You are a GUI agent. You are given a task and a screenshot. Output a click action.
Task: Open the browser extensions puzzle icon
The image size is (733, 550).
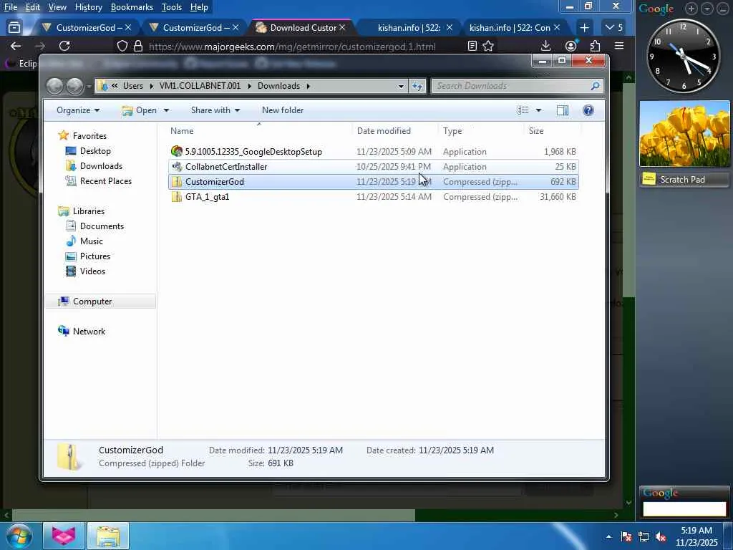(x=595, y=46)
